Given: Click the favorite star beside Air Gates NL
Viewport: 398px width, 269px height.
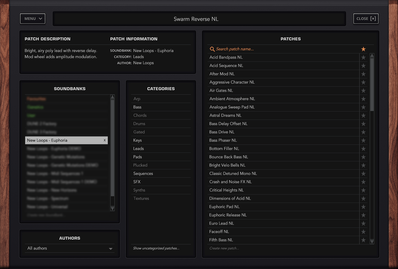Looking at the screenshot, I should pyautogui.click(x=363, y=90).
